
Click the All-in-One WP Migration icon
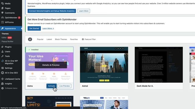pyautogui.click(x=2, y=61)
